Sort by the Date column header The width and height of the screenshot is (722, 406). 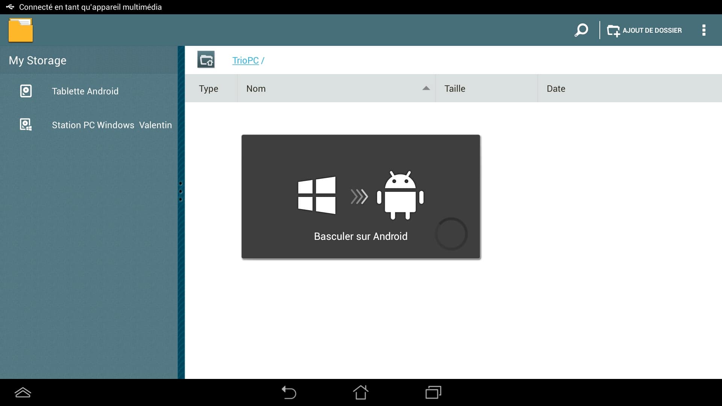[556, 89]
